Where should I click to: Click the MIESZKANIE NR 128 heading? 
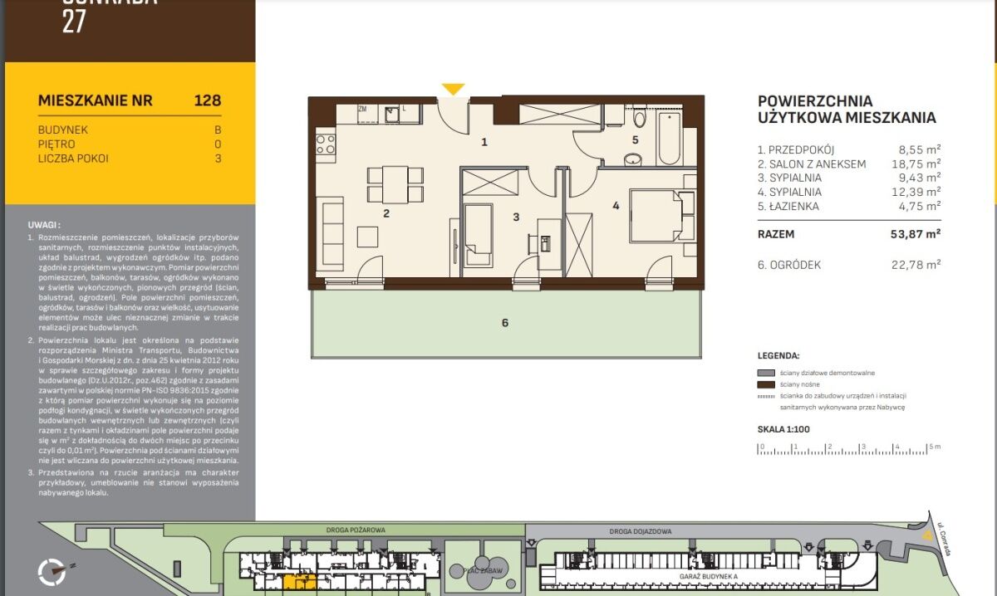(130, 101)
